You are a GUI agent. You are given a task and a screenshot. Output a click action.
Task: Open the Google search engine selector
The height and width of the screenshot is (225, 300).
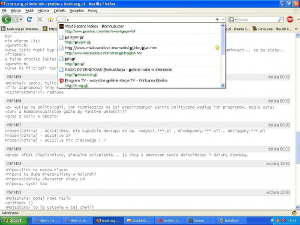click(233, 19)
